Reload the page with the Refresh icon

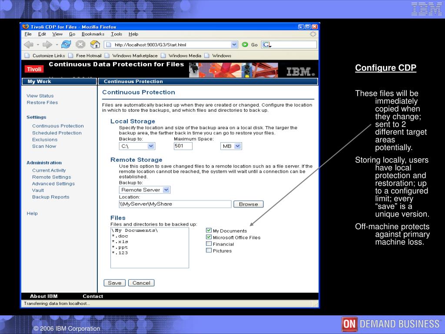pos(66,44)
